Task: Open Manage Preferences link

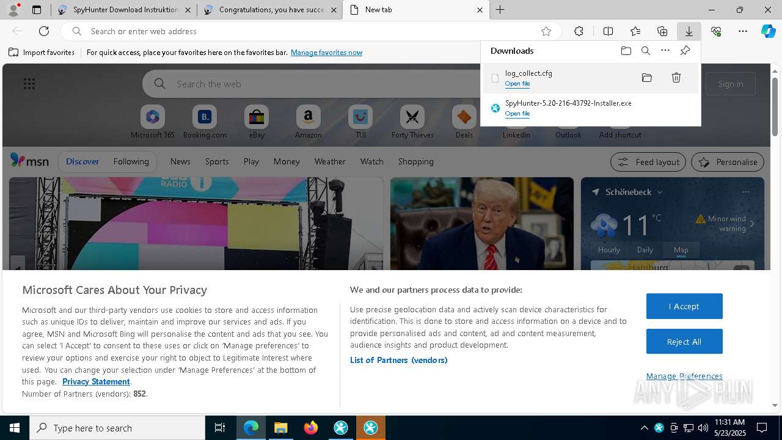Action: [x=684, y=376]
